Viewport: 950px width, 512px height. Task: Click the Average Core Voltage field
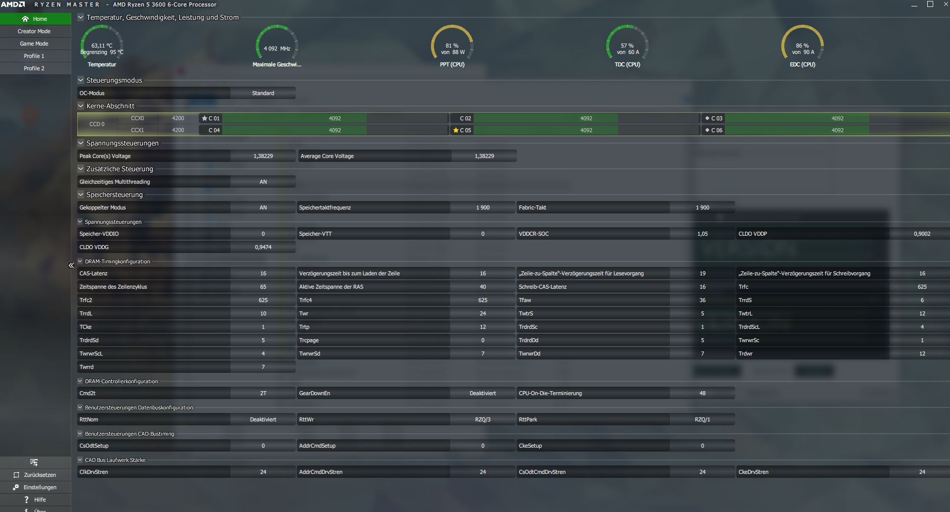point(408,156)
